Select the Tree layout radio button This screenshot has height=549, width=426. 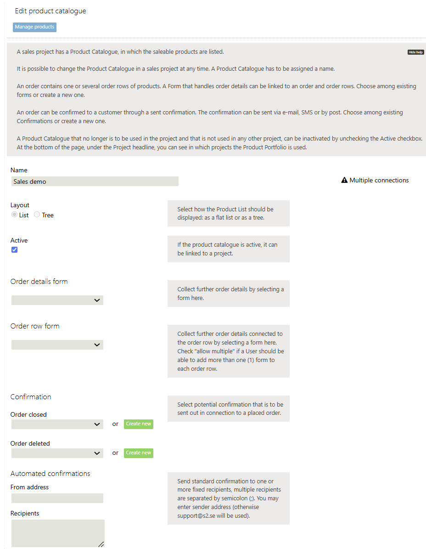click(x=37, y=215)
